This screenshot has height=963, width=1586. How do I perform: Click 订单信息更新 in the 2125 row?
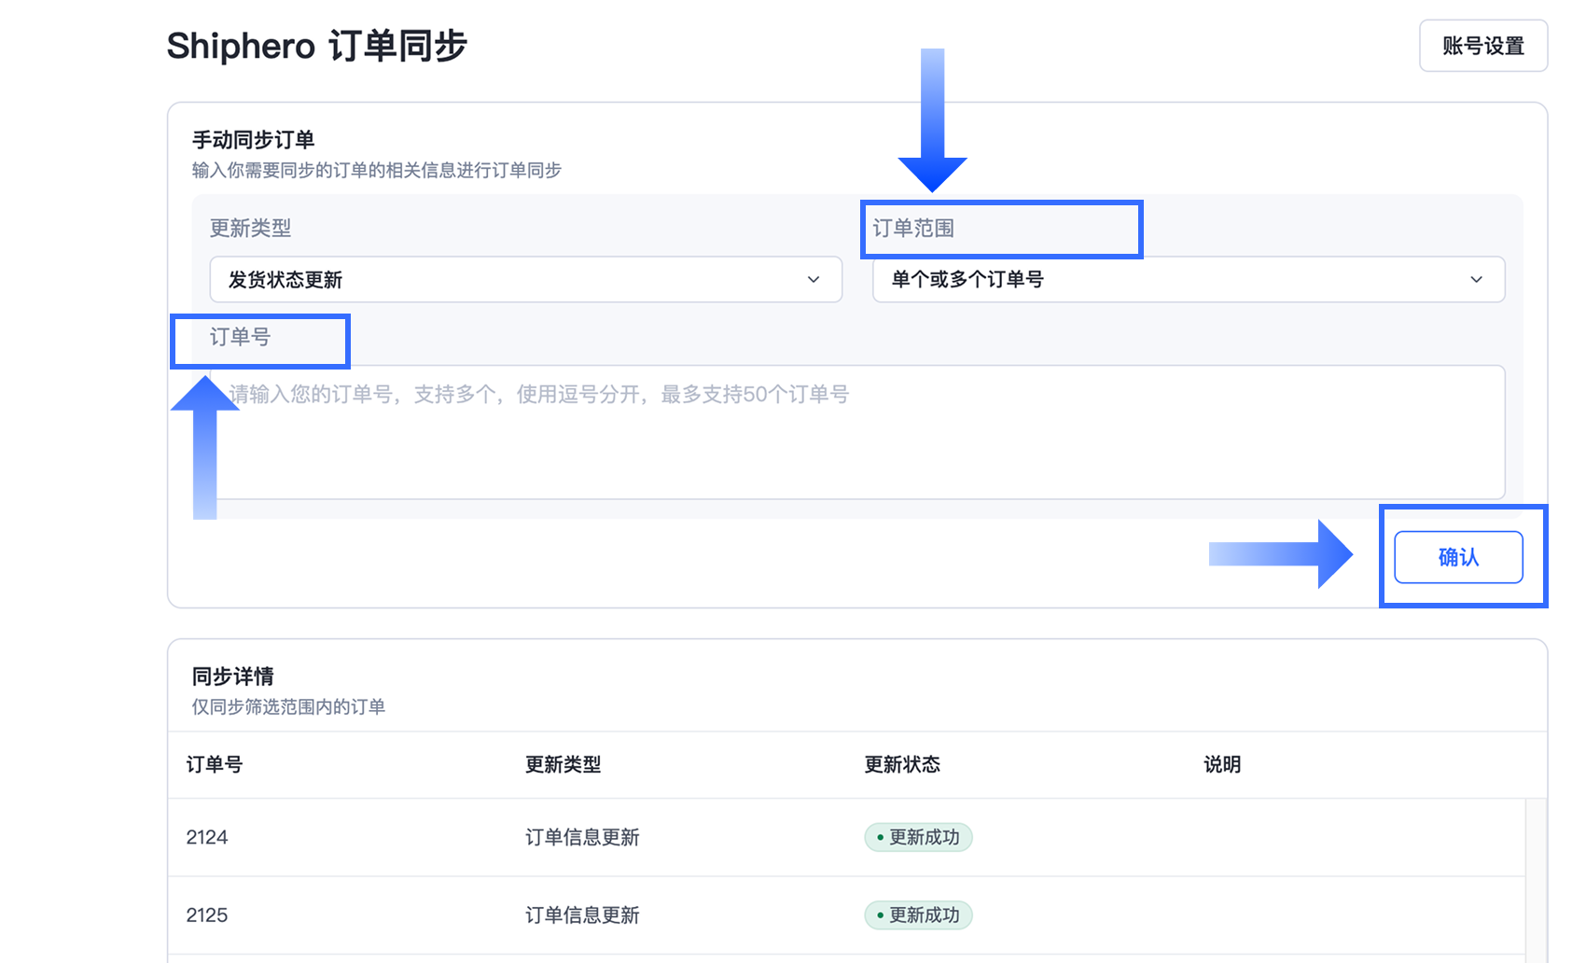(582, 915)
